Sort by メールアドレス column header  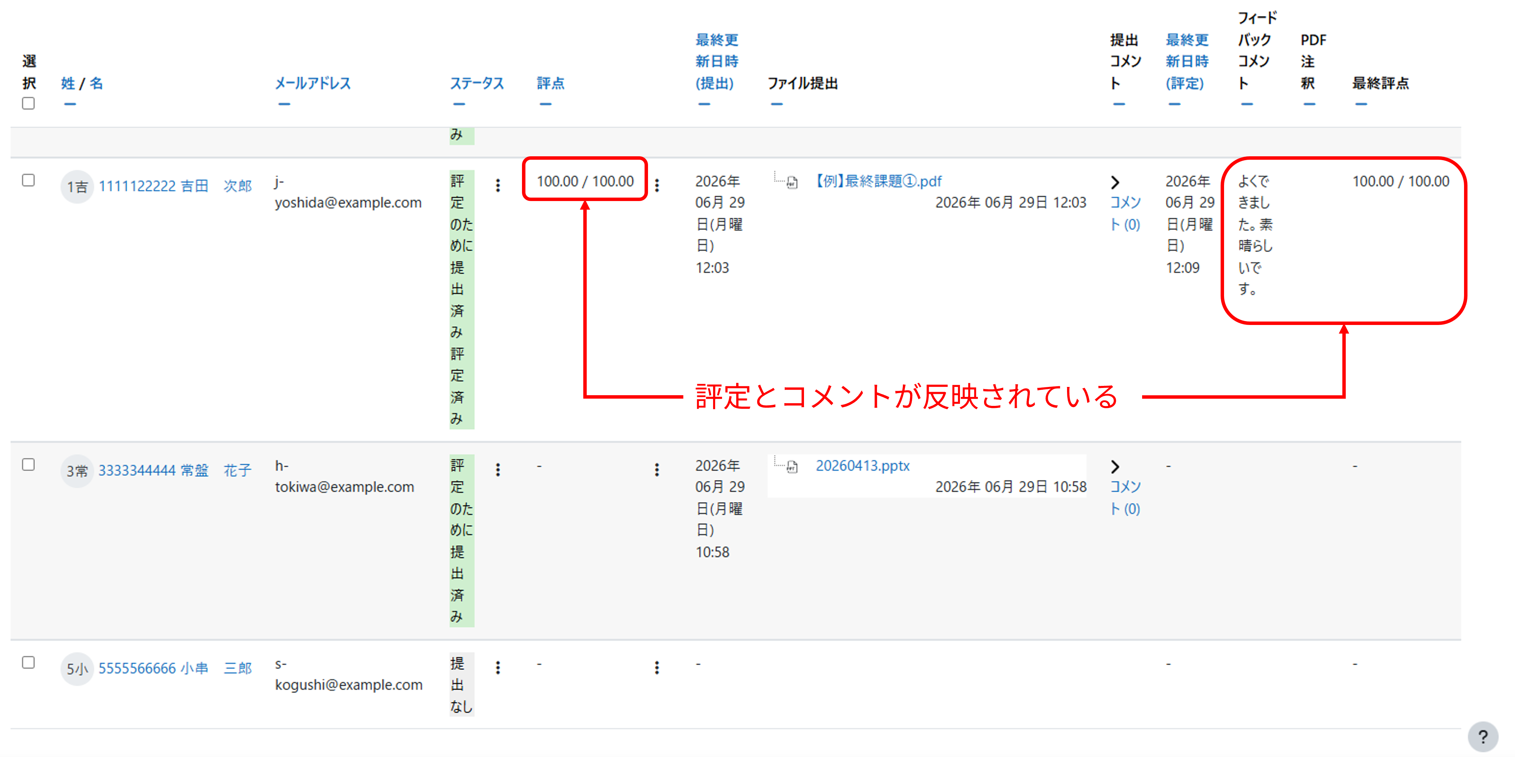313,84
